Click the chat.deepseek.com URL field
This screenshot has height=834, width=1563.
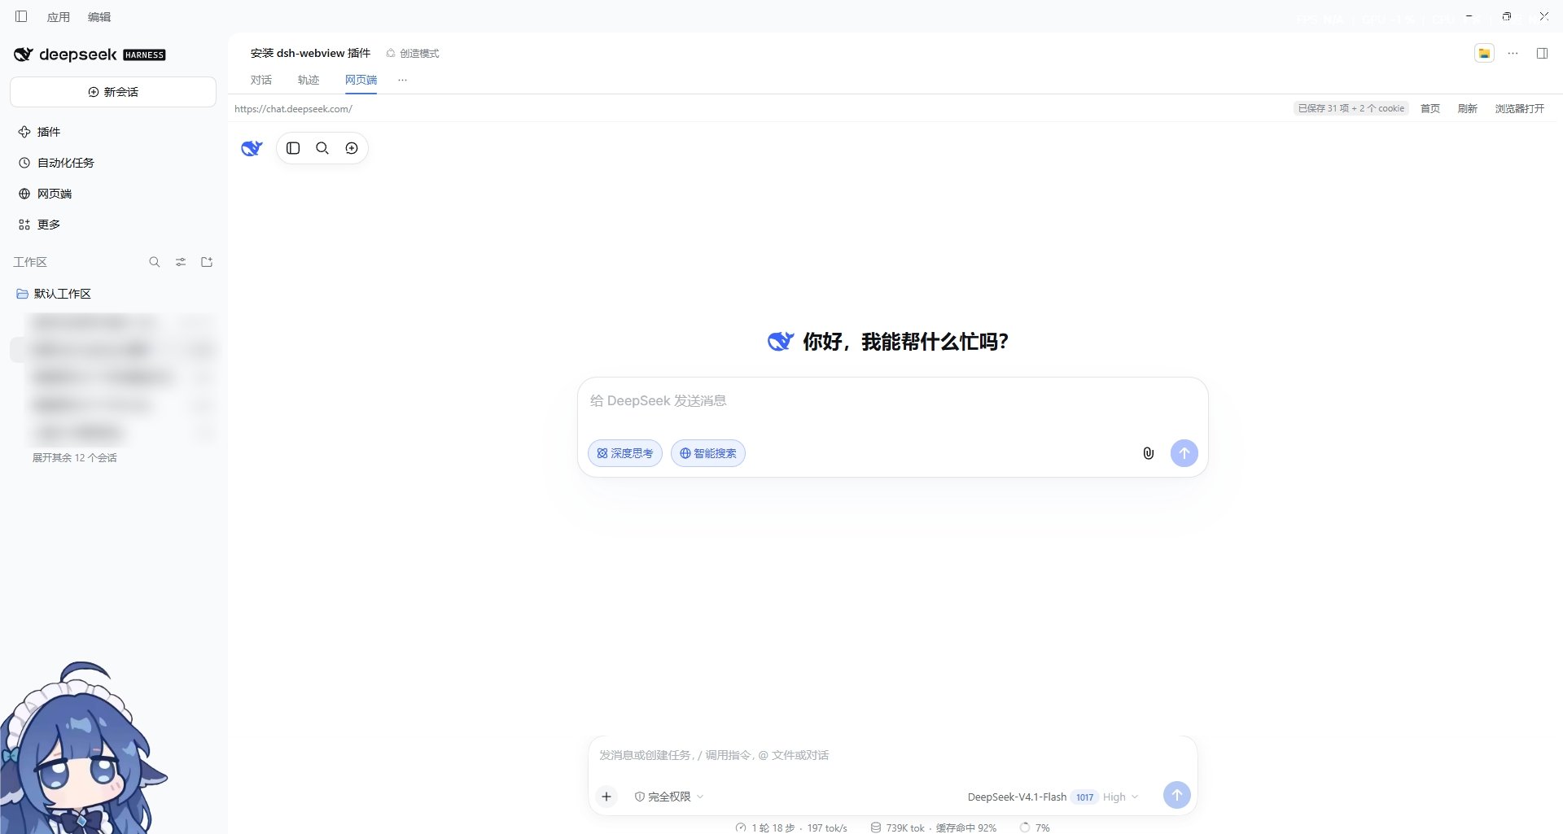pyautogui.click(x=294, y=109)
